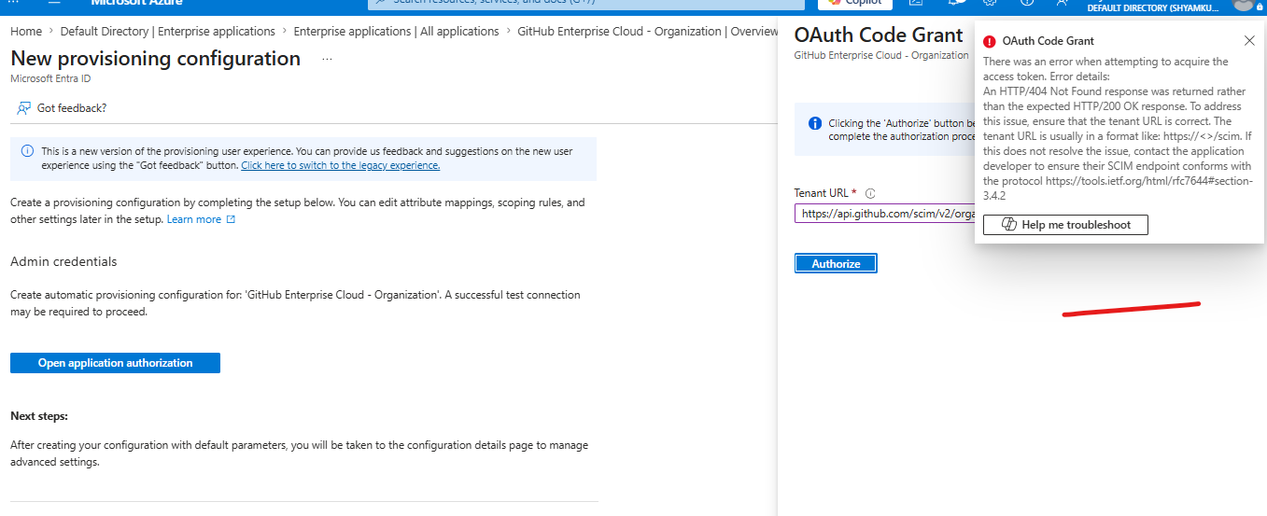Click Open application authorization button
The image size is (1267, 516).
pyautogui.click(x=115, y=363)
